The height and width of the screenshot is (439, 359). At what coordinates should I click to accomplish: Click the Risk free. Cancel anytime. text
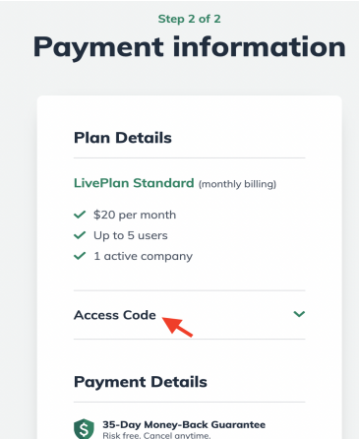coord(156,435)
